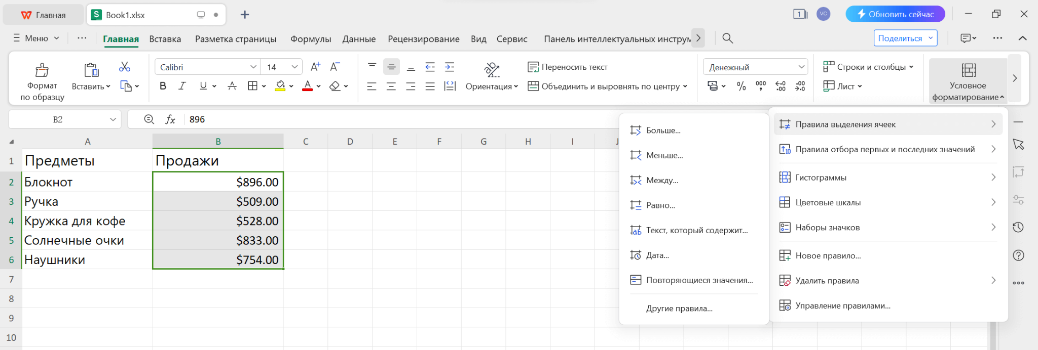The width and height of the screenshot is (1038, 350).
Task: Apply the yellow fill color swatch
Action: (x=280, y=86)
